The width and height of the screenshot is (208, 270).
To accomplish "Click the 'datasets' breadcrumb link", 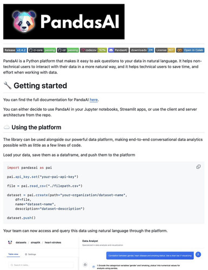I will pos(21,242).
